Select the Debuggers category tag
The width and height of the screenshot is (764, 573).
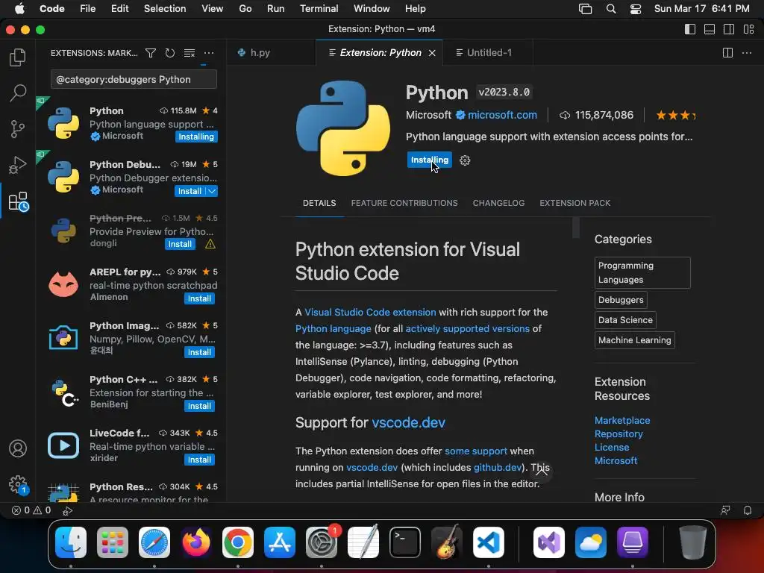coord(621,300)
